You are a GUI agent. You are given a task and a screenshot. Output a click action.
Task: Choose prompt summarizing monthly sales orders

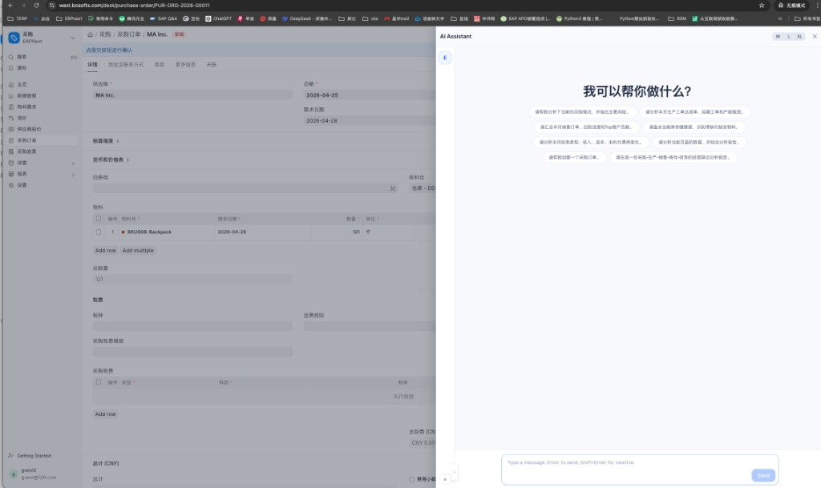click(586, 127)
